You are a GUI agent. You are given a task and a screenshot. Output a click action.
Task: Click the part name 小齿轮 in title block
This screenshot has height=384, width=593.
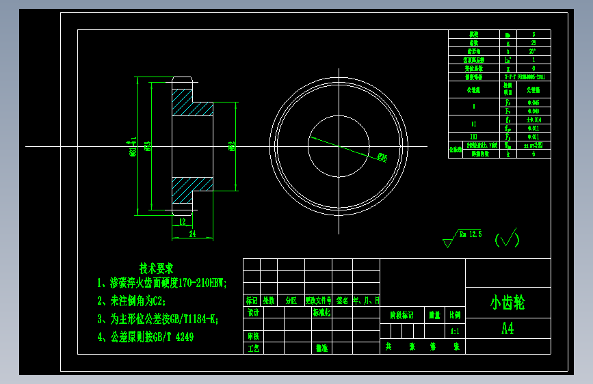[x=508, y=303]
